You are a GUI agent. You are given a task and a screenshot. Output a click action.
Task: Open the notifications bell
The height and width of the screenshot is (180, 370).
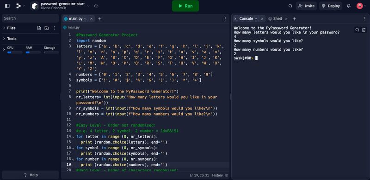349,6
